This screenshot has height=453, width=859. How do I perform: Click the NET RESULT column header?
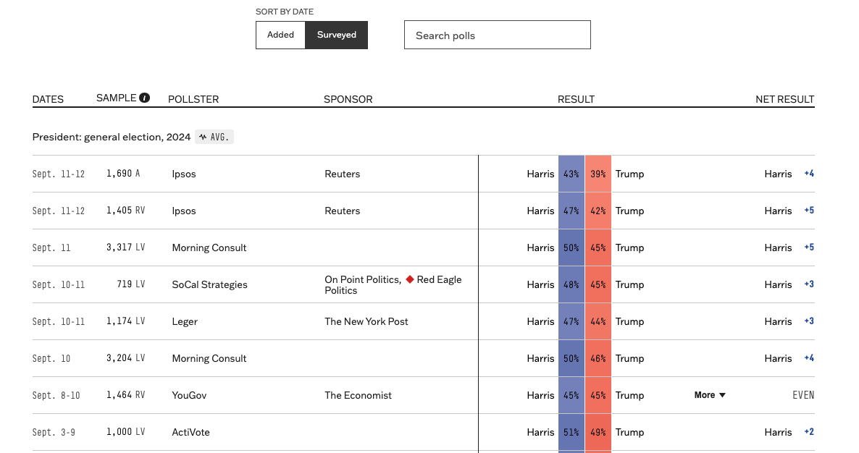tap(784, 99)
